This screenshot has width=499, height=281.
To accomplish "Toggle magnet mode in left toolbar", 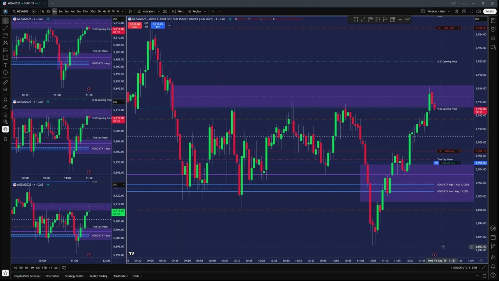I will (x=5, y=100).
